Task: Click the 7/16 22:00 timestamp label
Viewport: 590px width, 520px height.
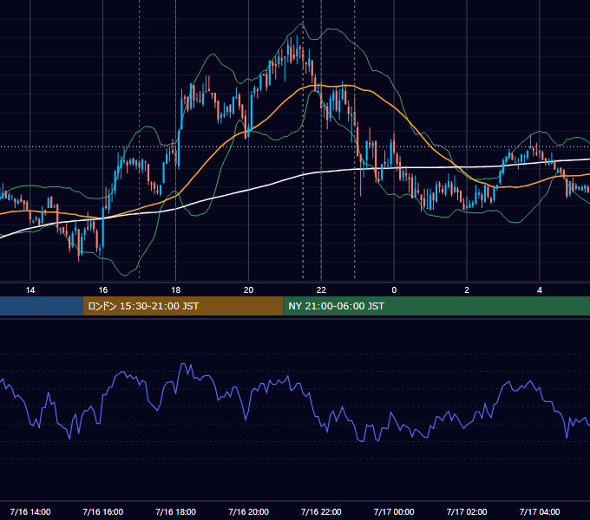Action: point(321,511)
